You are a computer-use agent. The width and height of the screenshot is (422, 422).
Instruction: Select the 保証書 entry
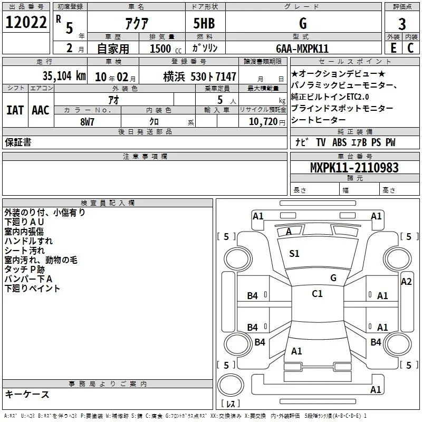click(x=18, y=142)
